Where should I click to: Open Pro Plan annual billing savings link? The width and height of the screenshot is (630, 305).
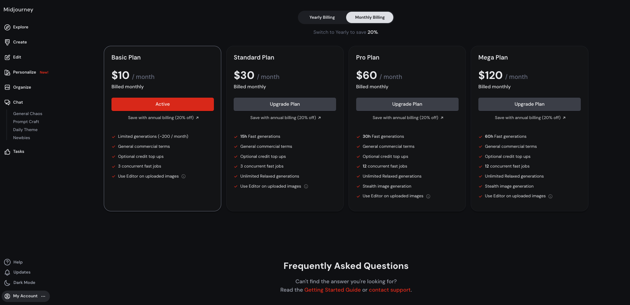click(408, 118)
